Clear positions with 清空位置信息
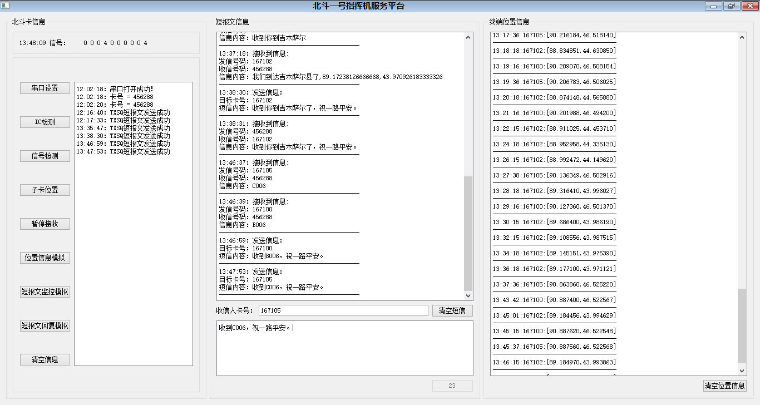760x405 pixels. click(x=724, y=386)
